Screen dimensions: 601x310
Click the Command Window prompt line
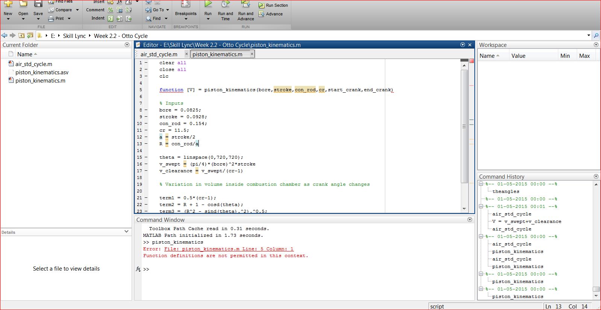(x=304, y=269)
